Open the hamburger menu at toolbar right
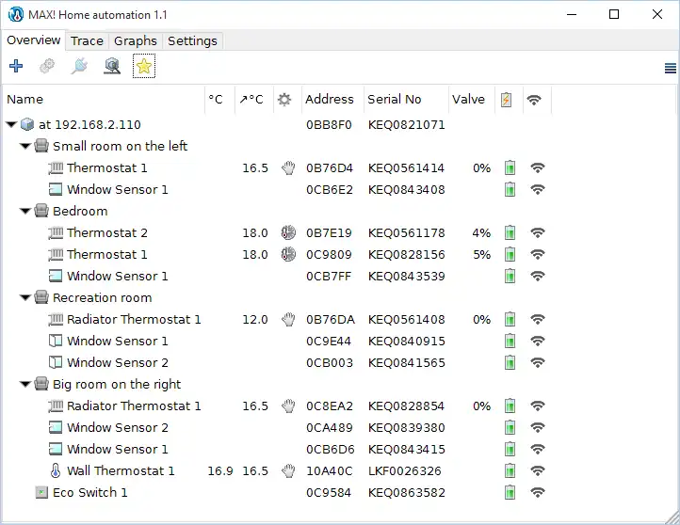The width and height of the screenshot is (680, 525). click(670, 68)
